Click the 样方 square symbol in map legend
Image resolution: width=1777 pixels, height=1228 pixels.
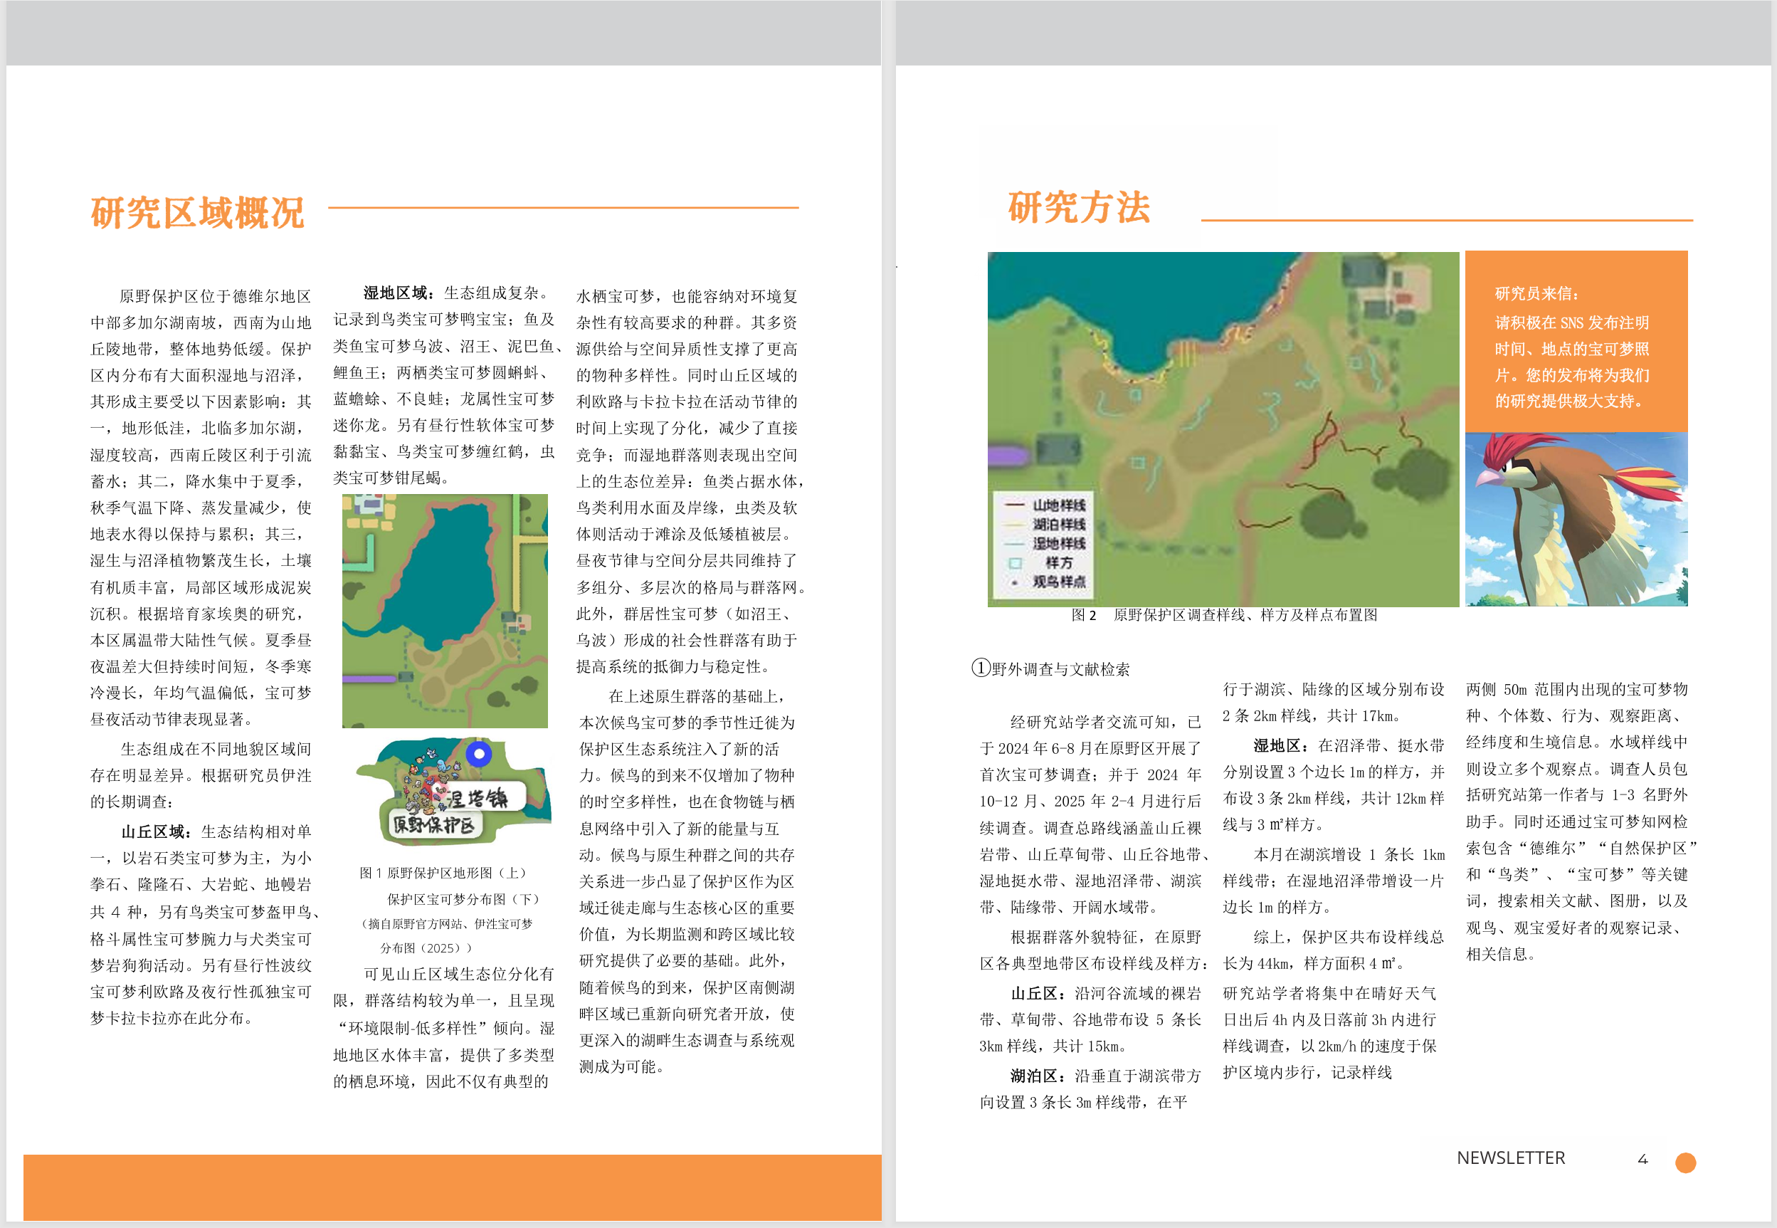coord(1016,562)
